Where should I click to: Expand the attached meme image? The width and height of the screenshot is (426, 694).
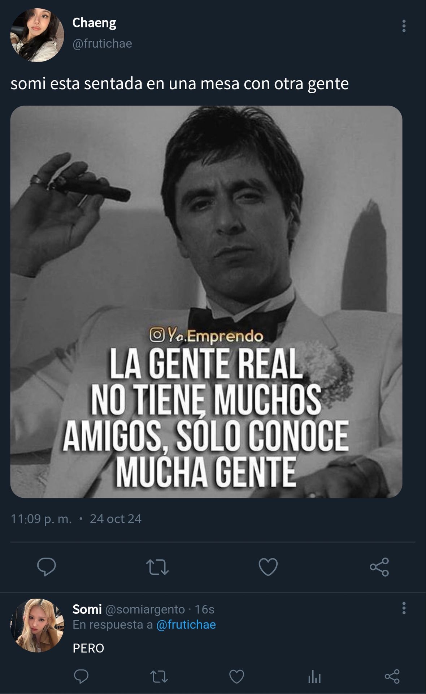tap(206, 302)
